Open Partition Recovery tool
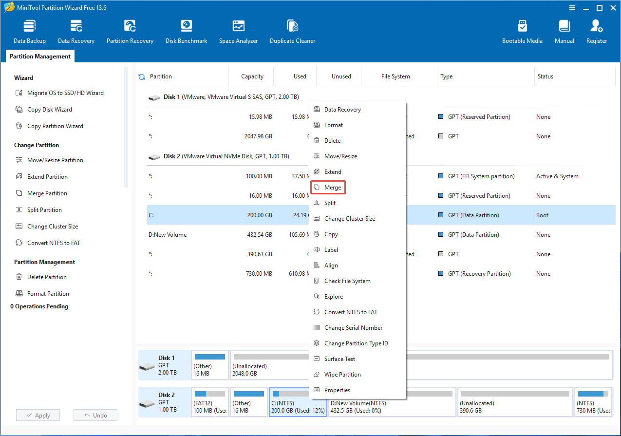This screenshot has width=621, height=436. tap(130, 32)
